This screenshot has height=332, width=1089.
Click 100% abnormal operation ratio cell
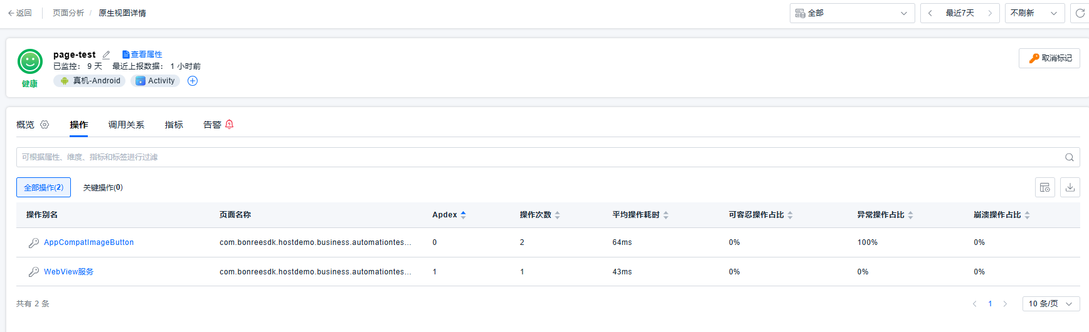click(868, 242)
